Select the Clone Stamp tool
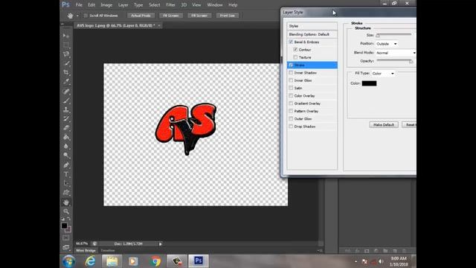476x268 pixels. tap(66, 109)
